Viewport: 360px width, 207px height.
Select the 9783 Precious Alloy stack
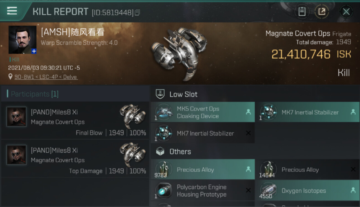click(x=203, y=170)
